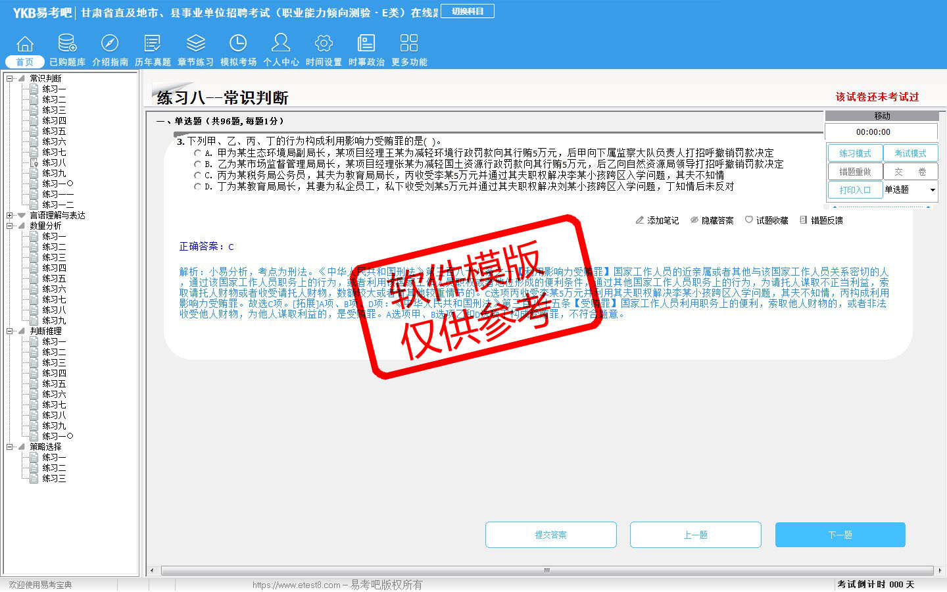This screenshot has width=947, height=592.
Task: Click the 提交答案 button
Action: tap(550, 535)
